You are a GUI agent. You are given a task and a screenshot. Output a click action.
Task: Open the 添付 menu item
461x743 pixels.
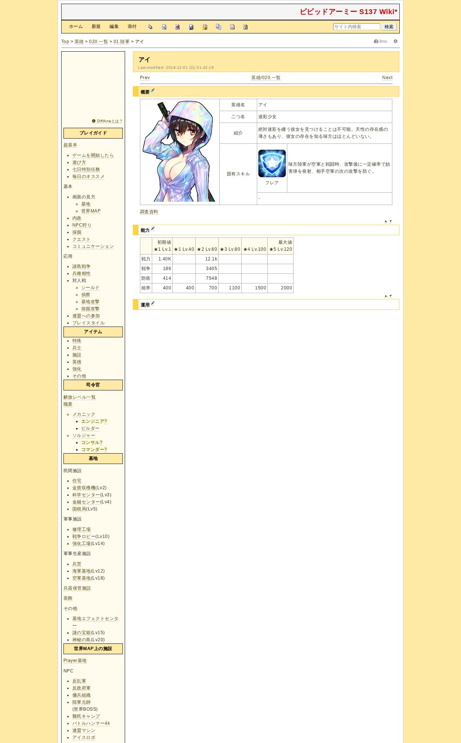[x=132, y=27]
